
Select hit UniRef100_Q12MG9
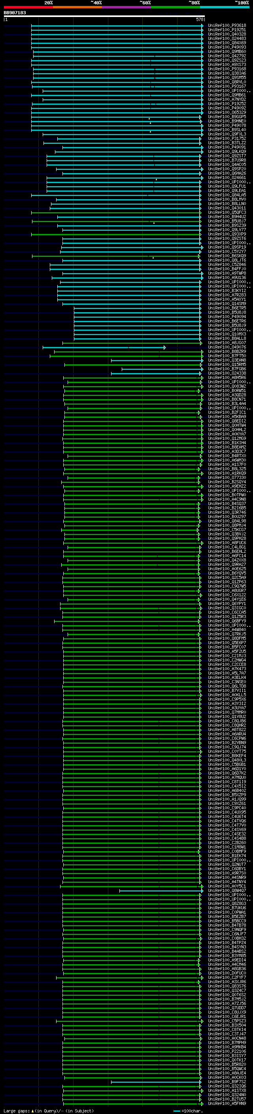pos(227,439)
